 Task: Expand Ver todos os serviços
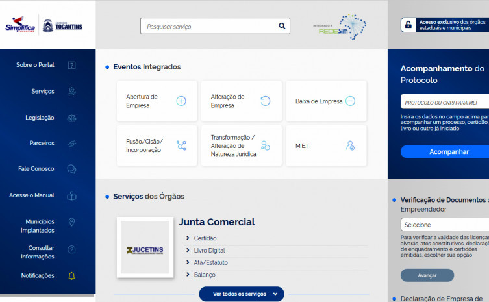(242, 294)
